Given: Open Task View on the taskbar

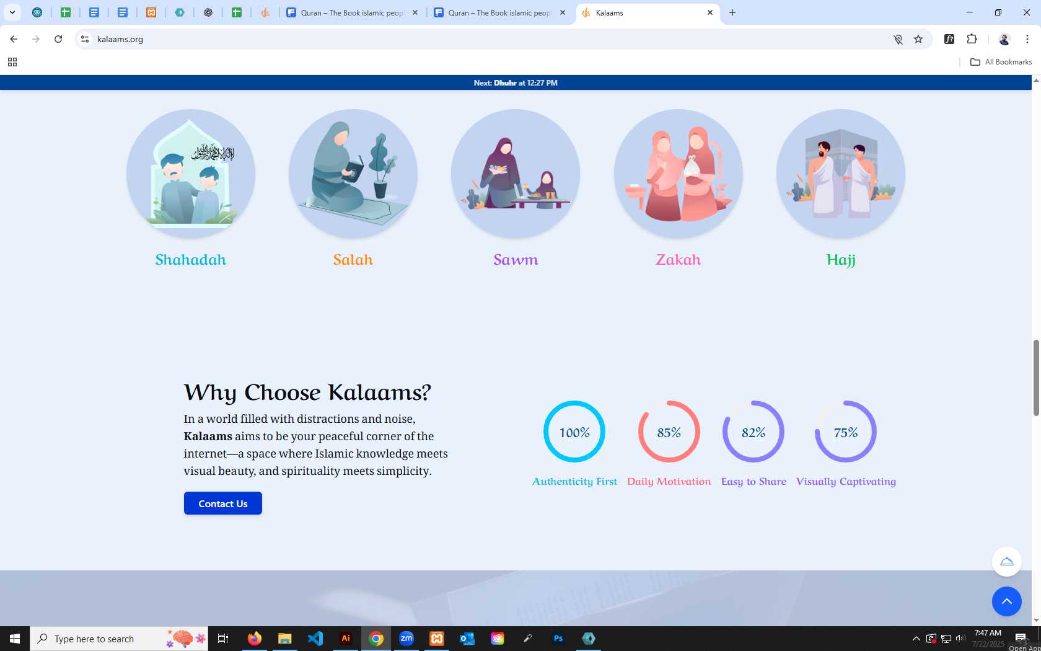Looking at the screenshot, I should pos(223,639).
